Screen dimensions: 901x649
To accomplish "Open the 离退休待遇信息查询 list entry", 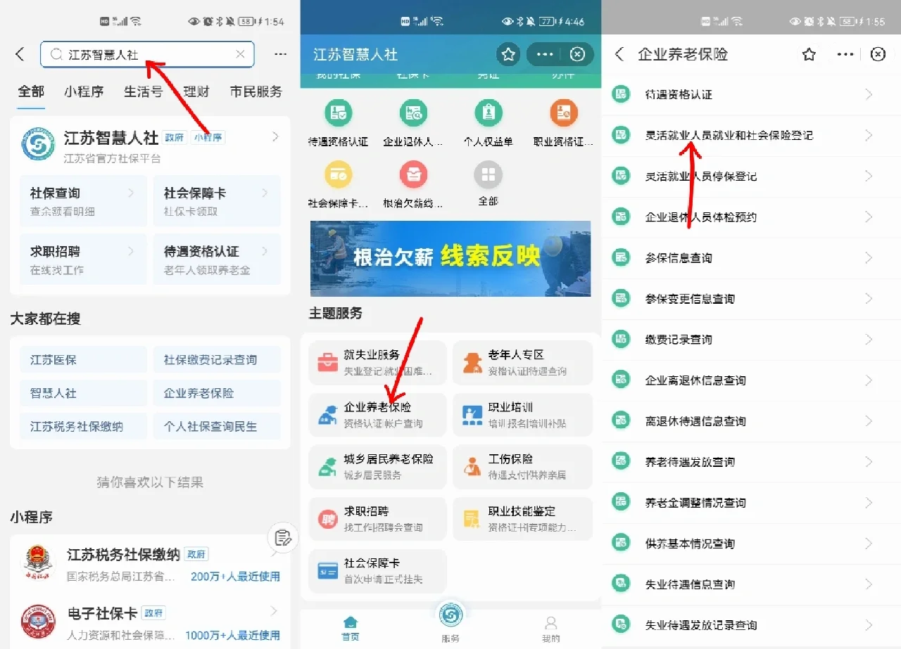I will point(751,421).
